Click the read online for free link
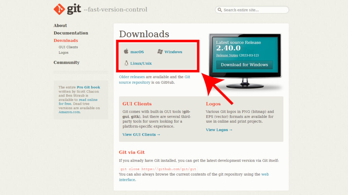Image resolution: width=348 pixels, height=195 pixels. pyautogui.click(x=78, y=102)
